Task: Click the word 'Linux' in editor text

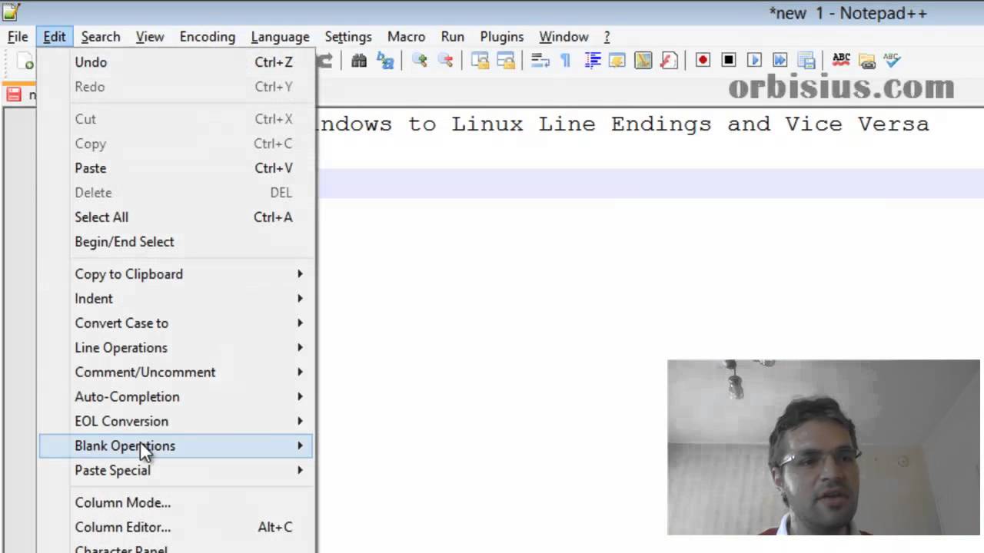Action: point(487,124)
